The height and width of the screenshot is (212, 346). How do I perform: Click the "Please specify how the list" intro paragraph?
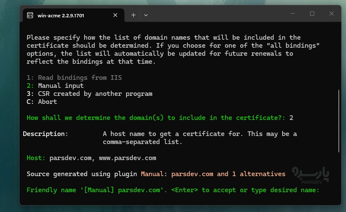pos(173,49)
